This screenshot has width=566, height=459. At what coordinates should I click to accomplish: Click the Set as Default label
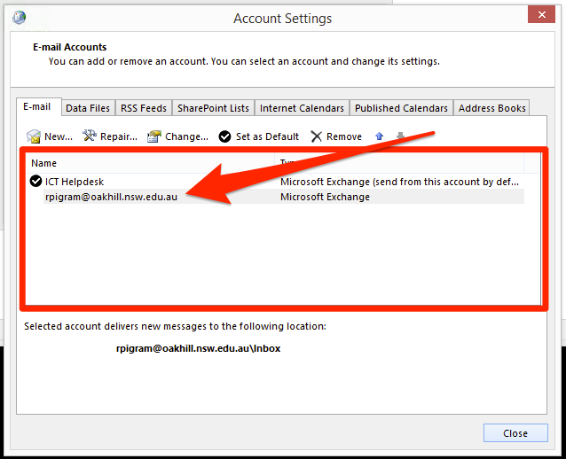pos(267,136)
